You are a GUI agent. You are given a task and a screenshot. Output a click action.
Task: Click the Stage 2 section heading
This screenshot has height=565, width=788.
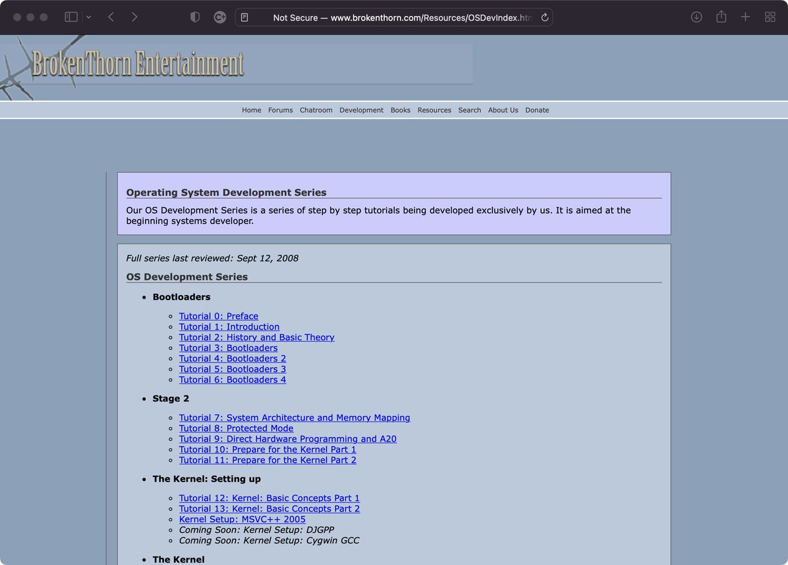pyautogui.click(x=171, y=399)
